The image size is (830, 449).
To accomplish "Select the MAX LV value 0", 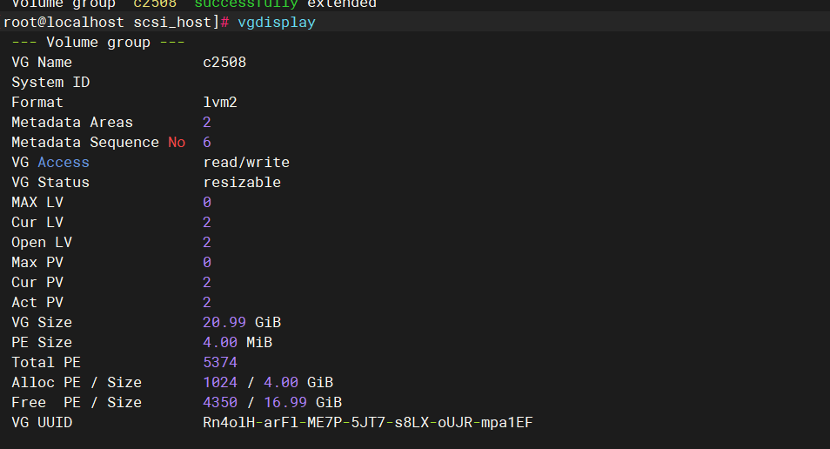I will coord(207,202).
